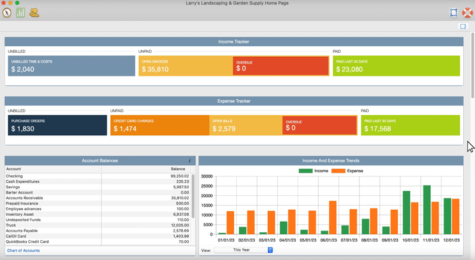Open the life preserver help icon
Viewport: 475px width, 260px height.
coord(468,13)
